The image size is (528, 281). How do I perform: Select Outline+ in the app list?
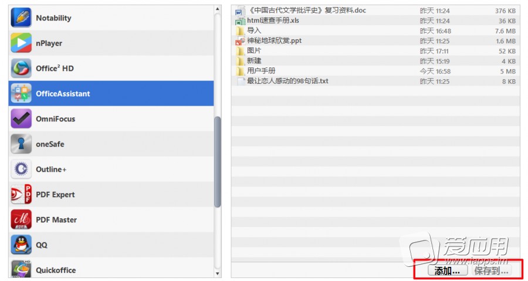click(111, 170)
